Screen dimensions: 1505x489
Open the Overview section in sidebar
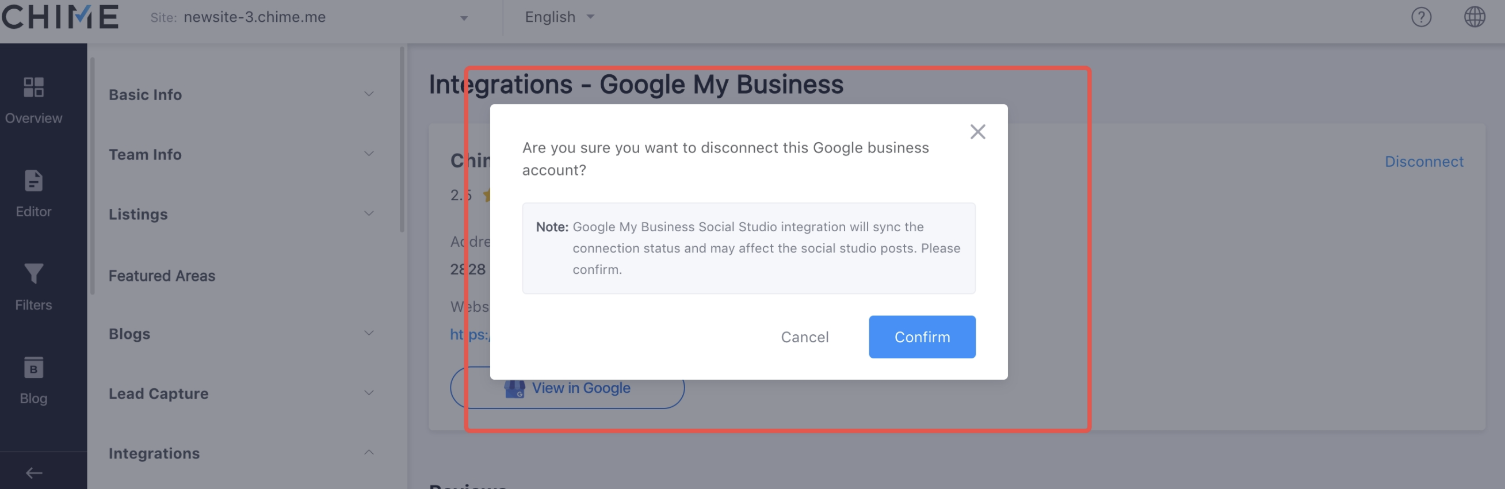click(x=33, y=101)
